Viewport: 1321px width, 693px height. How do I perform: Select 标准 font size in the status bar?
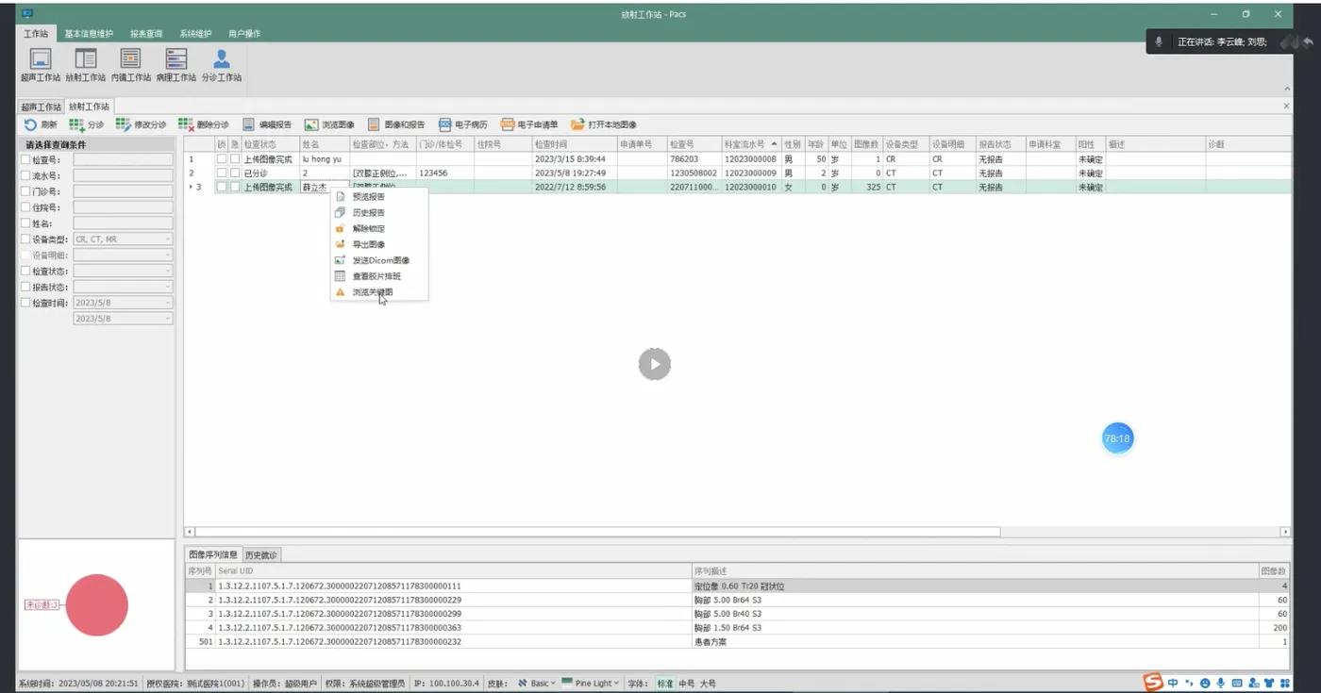click(665, 684)
